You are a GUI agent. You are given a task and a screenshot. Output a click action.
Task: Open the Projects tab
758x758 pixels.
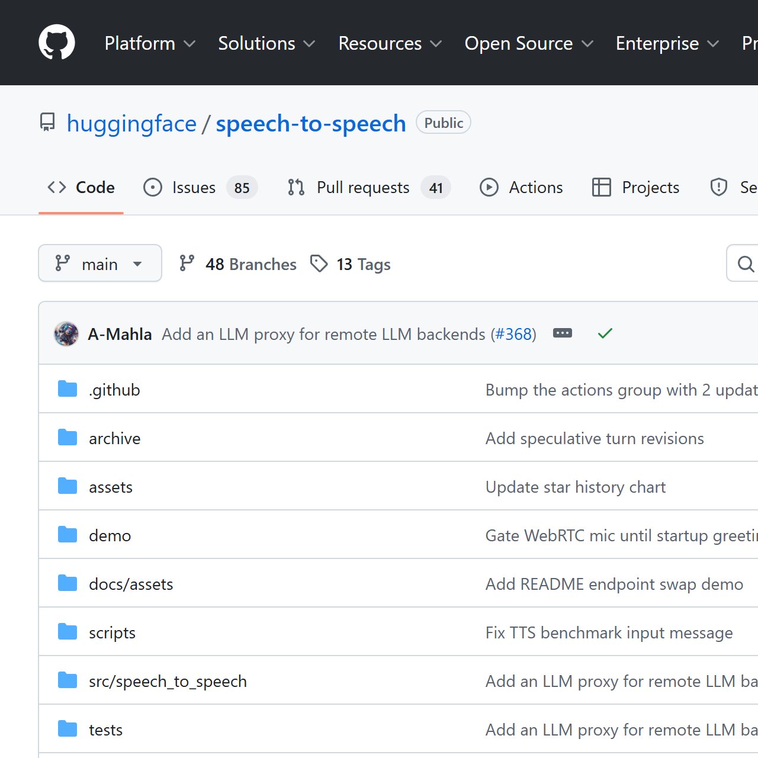635,187
